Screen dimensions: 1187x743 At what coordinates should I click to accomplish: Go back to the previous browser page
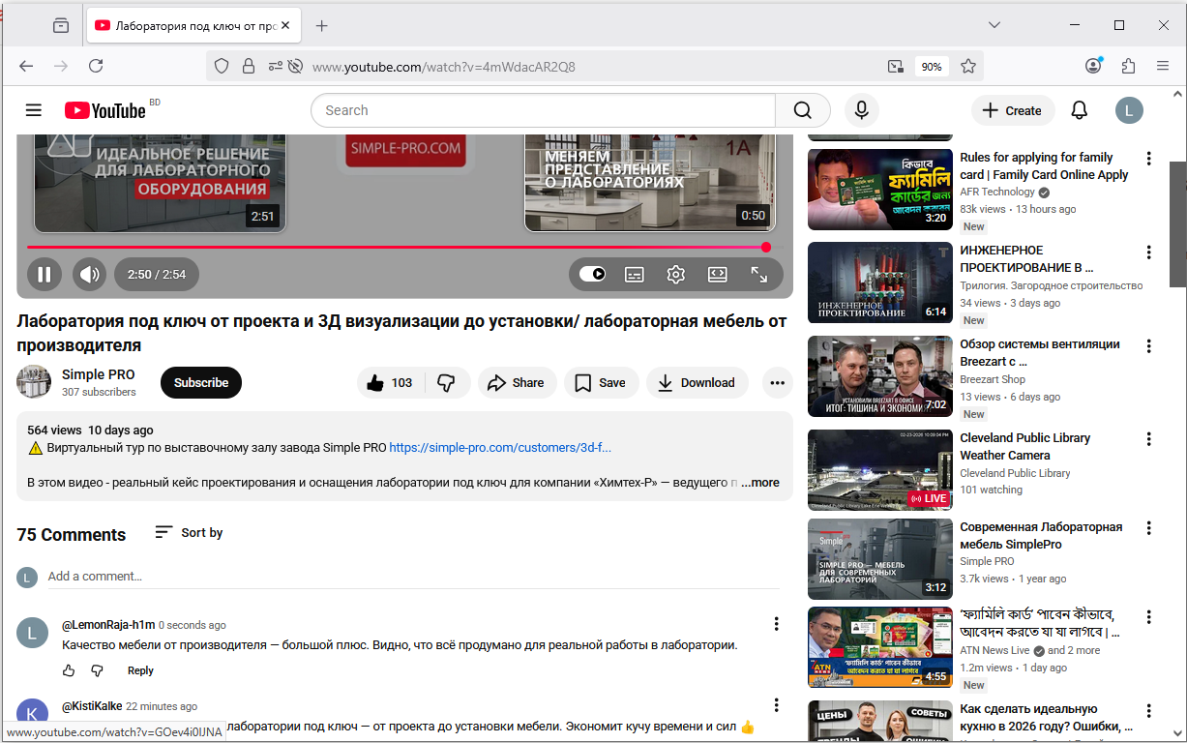point(26,66)
